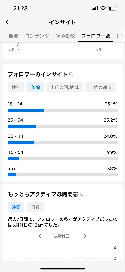Open the 視聴者数 tab
Viewport: 125px width, 272px height.
tap(65, 36)
